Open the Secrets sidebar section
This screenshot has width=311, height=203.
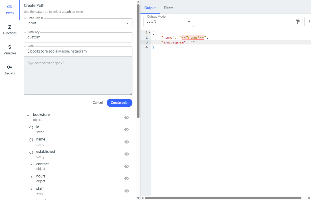(10, 70)
